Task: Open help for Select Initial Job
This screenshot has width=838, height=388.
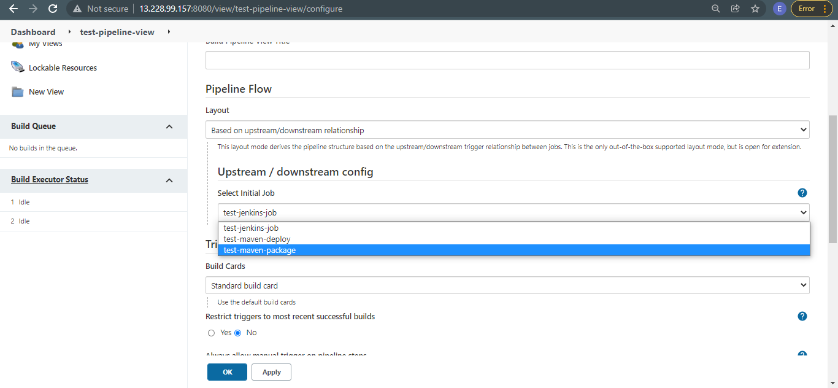Action: [802, 193]
